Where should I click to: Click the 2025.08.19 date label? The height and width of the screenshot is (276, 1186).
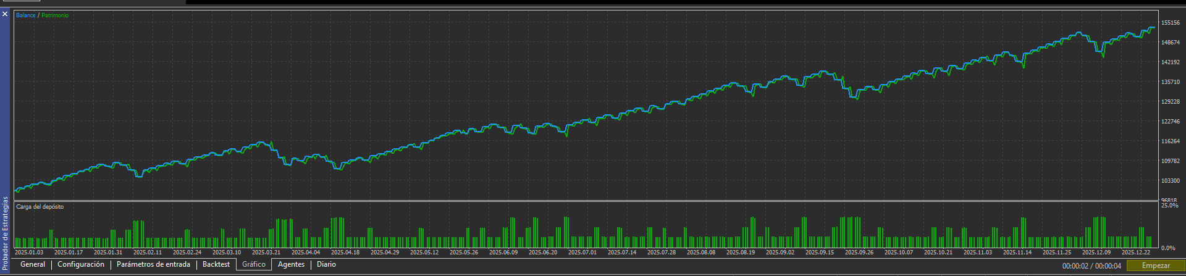click(x=741, y=253)
